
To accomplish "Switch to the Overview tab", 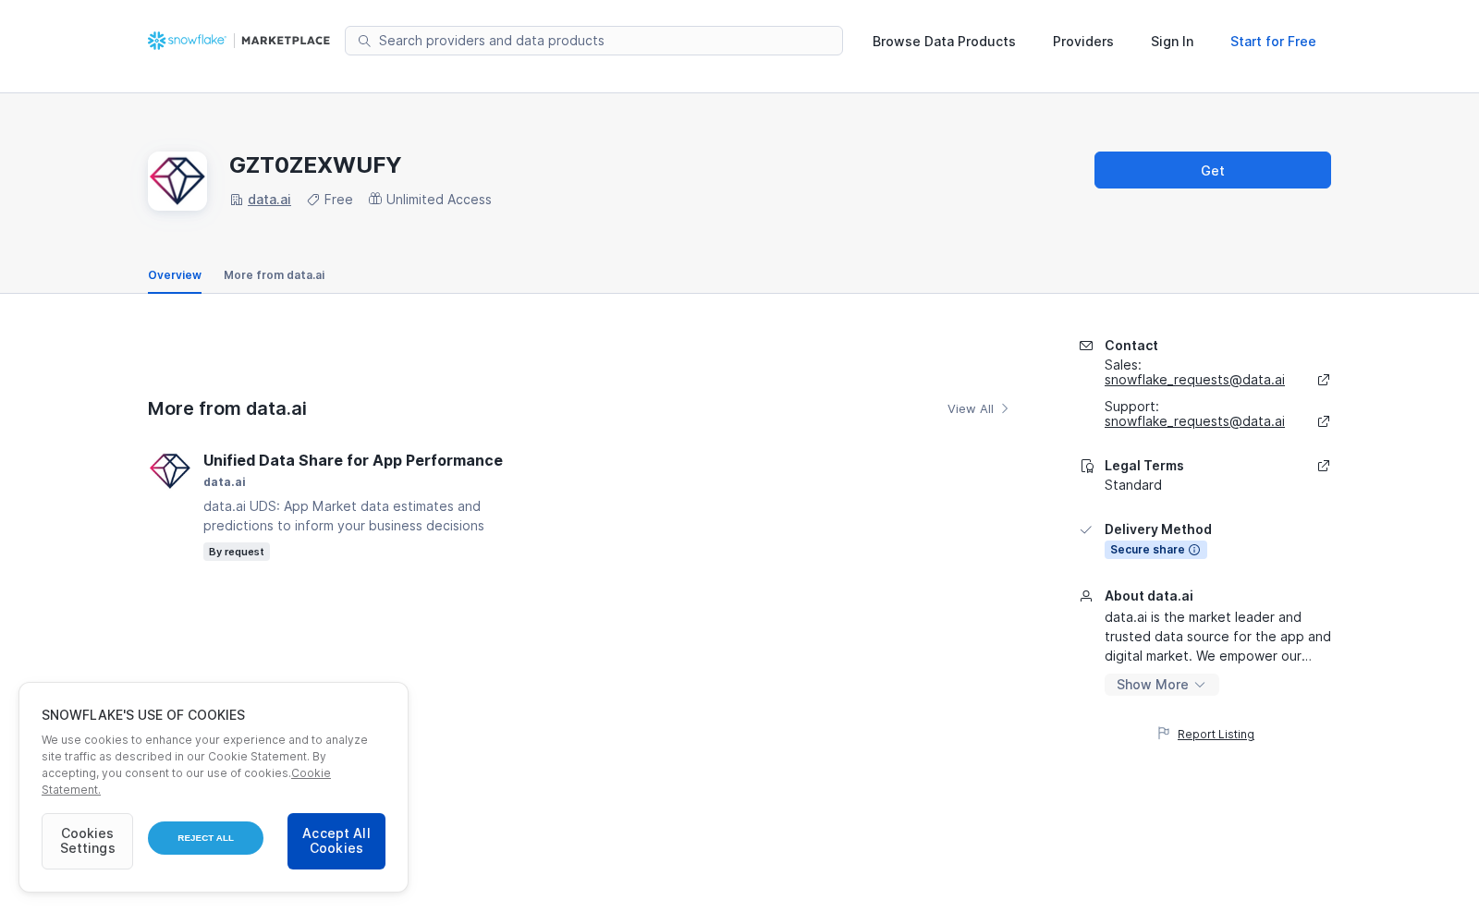I will pyautogui.click(x=175, y=275).
